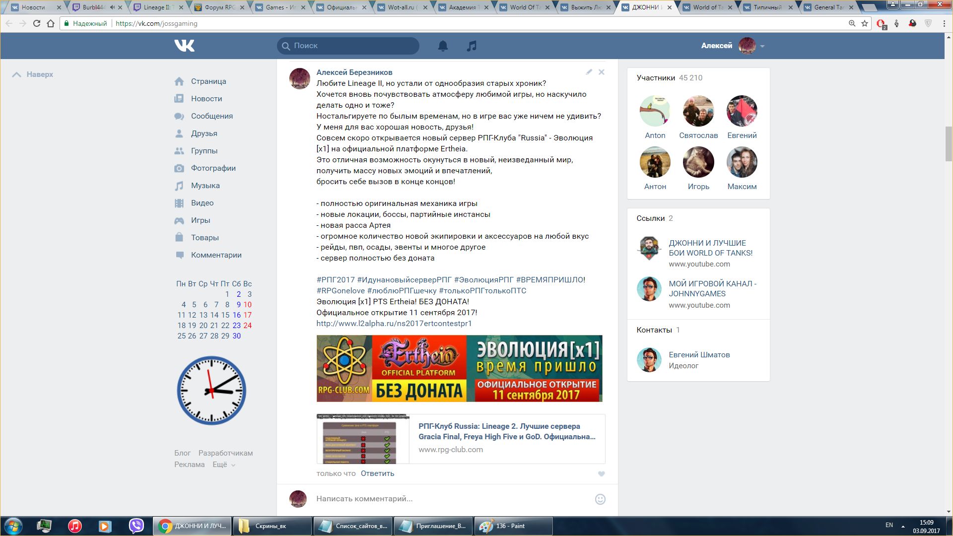
Task: Open Windows Start button
Action: point(13,526)
